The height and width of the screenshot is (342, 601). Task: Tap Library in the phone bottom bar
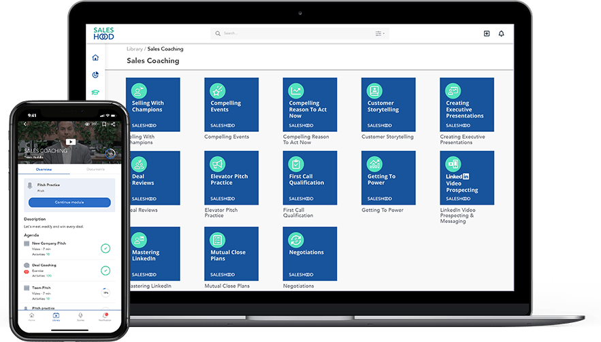tap(56, 317)
